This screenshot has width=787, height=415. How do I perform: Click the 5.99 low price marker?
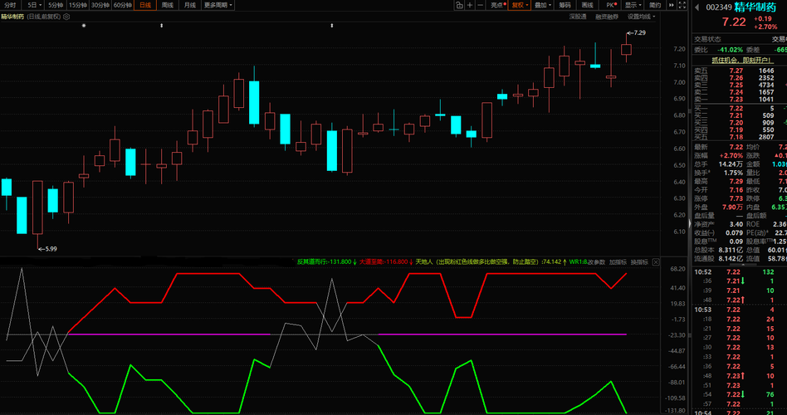pyautogui.click(x=47, y=248)
